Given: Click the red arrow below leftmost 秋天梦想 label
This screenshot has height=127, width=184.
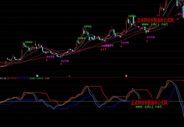Looking at the screenshot, I should click(47, 60).
